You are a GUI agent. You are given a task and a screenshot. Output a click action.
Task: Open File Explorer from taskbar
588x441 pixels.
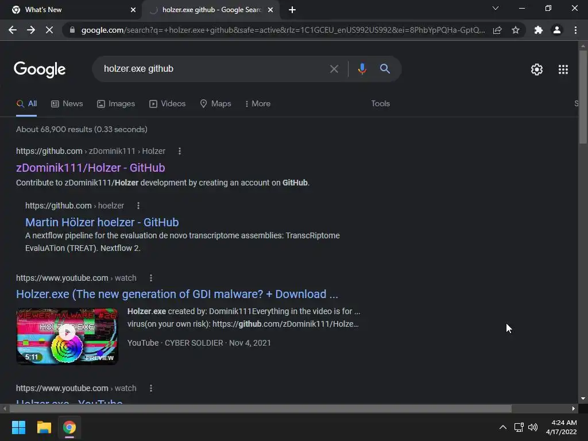(x=44, y=427)
